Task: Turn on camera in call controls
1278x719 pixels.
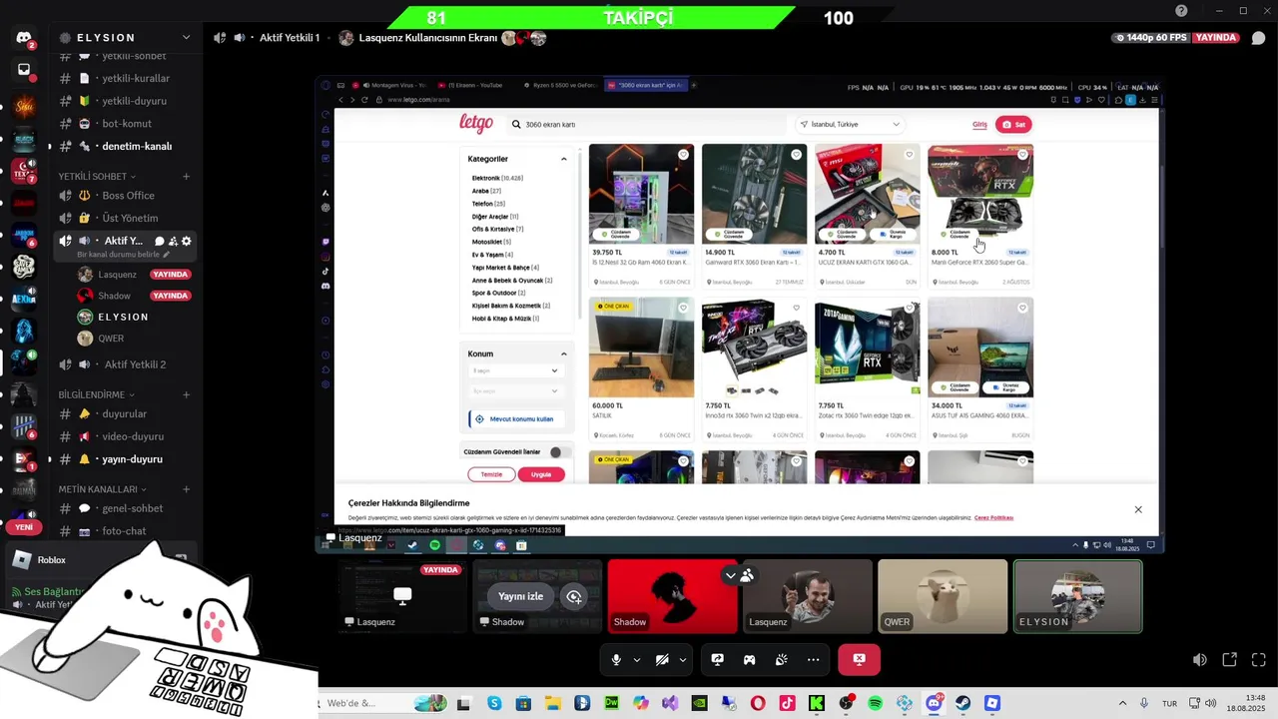Action: coord(661,660)
